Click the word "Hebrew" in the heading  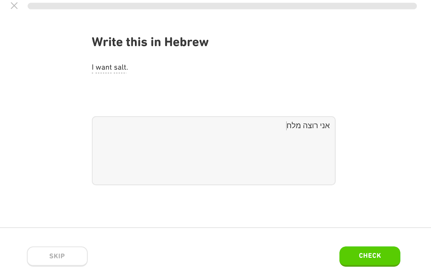tap(187, 42)
